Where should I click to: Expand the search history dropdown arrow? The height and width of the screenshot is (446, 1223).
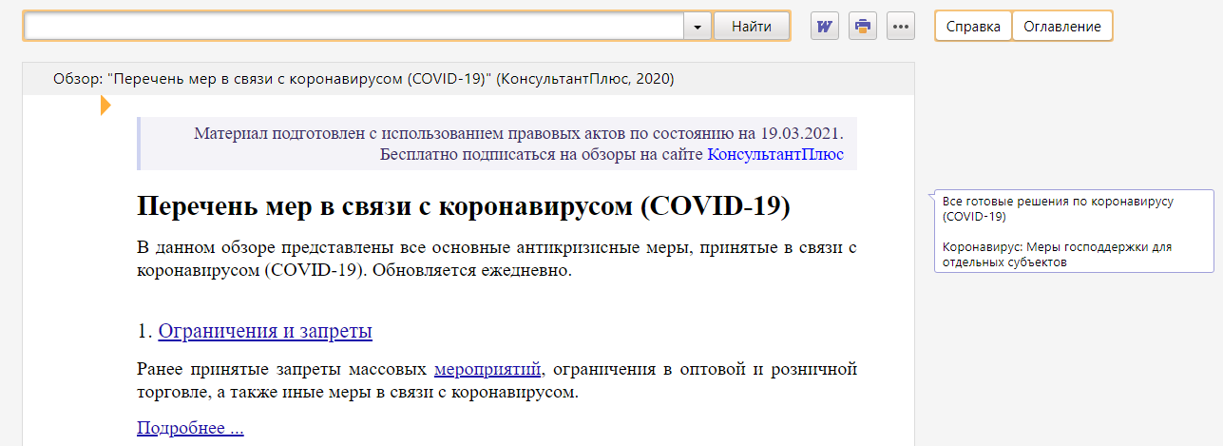click(697, 27)
